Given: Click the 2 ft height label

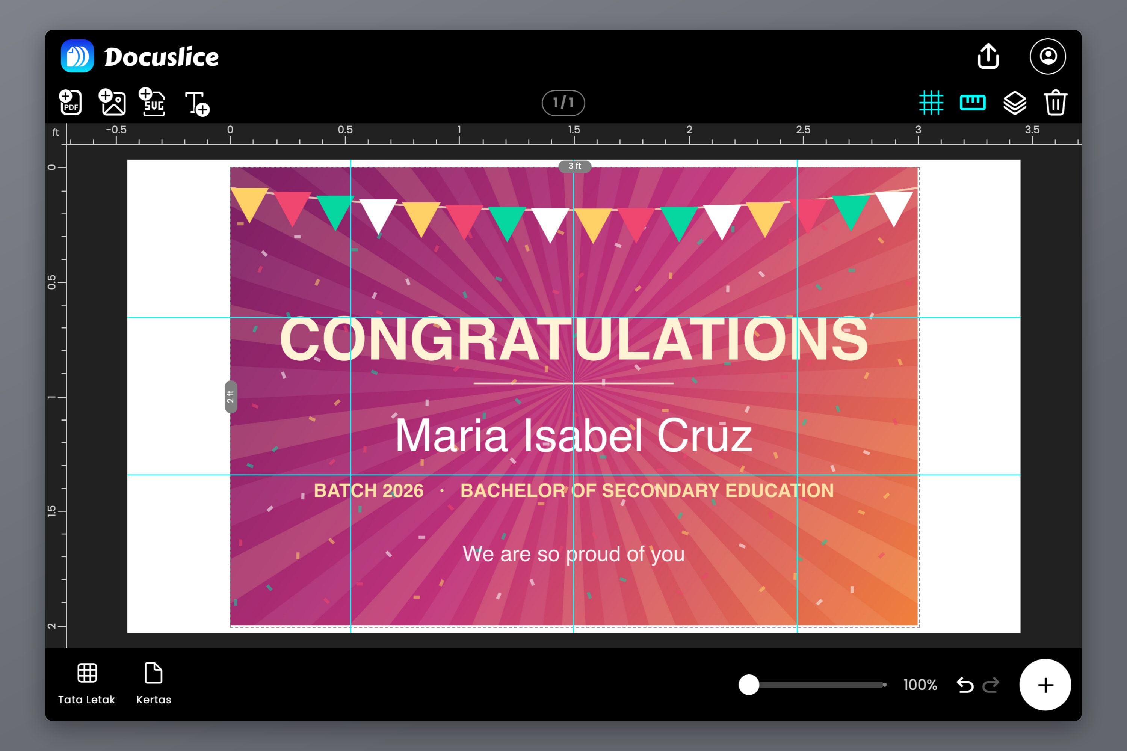Looking at the screenshot, I should click(x=231, y=397).
